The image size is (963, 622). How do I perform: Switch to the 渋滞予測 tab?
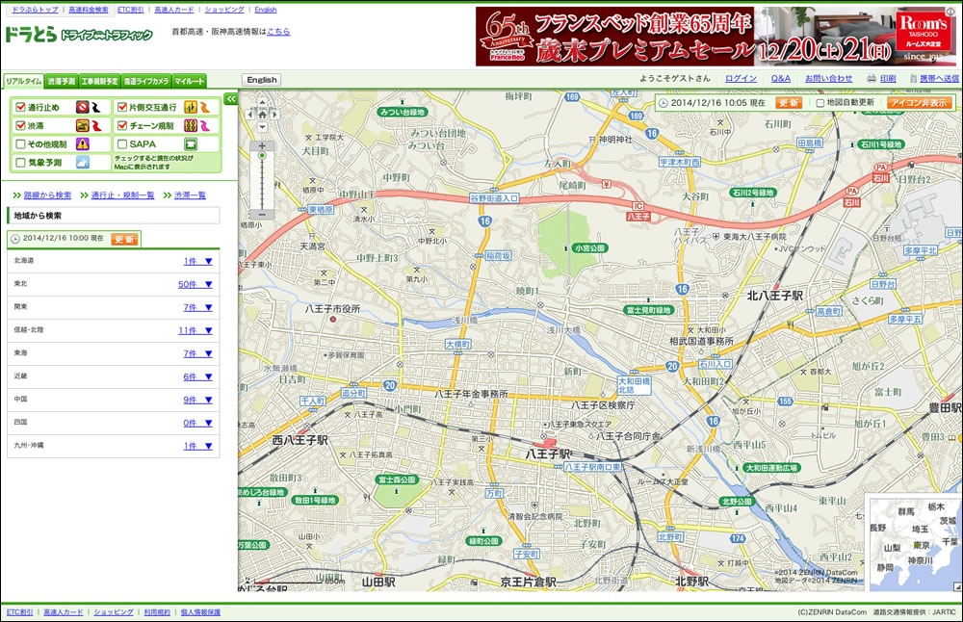[62, 81]
